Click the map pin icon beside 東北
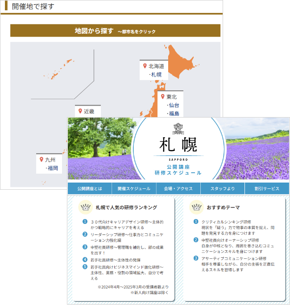The image size is (290, 305). [x=162, y=97]
